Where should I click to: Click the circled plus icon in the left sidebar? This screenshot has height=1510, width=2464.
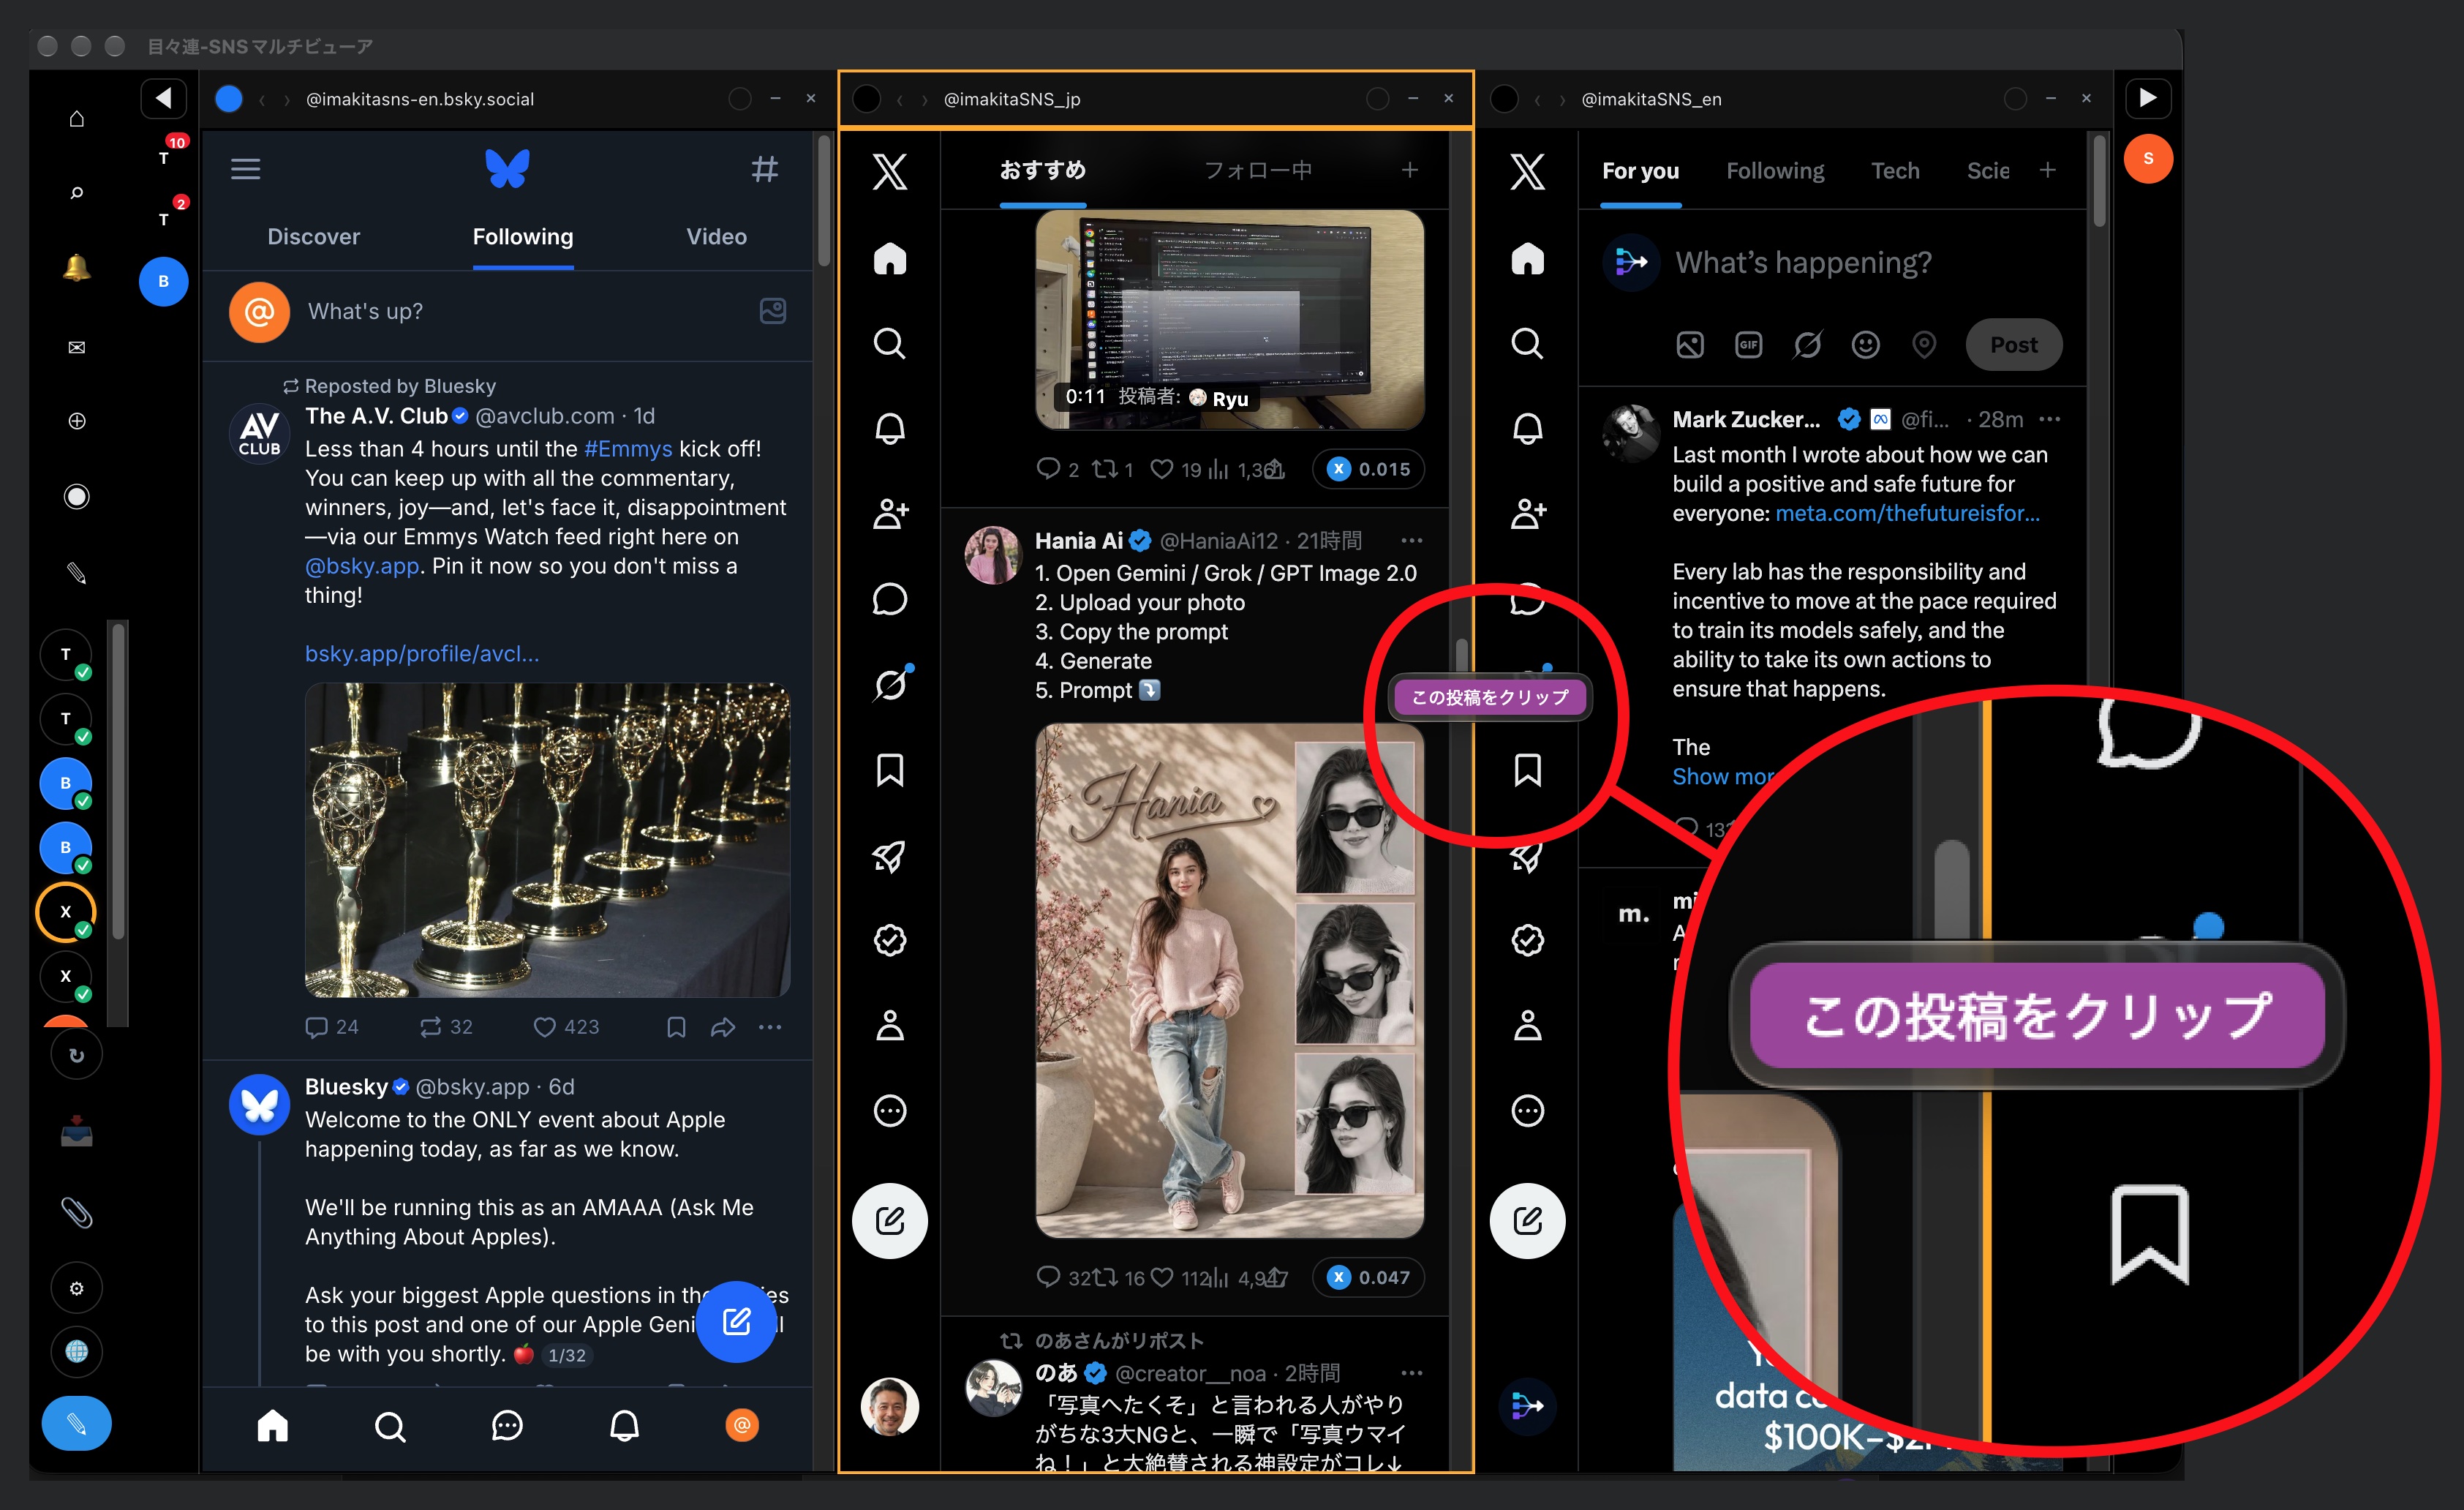pos(77,421)
